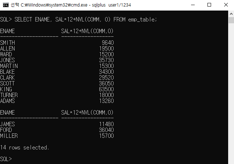Click the vertical scrollbar thumb

(231, 20)
